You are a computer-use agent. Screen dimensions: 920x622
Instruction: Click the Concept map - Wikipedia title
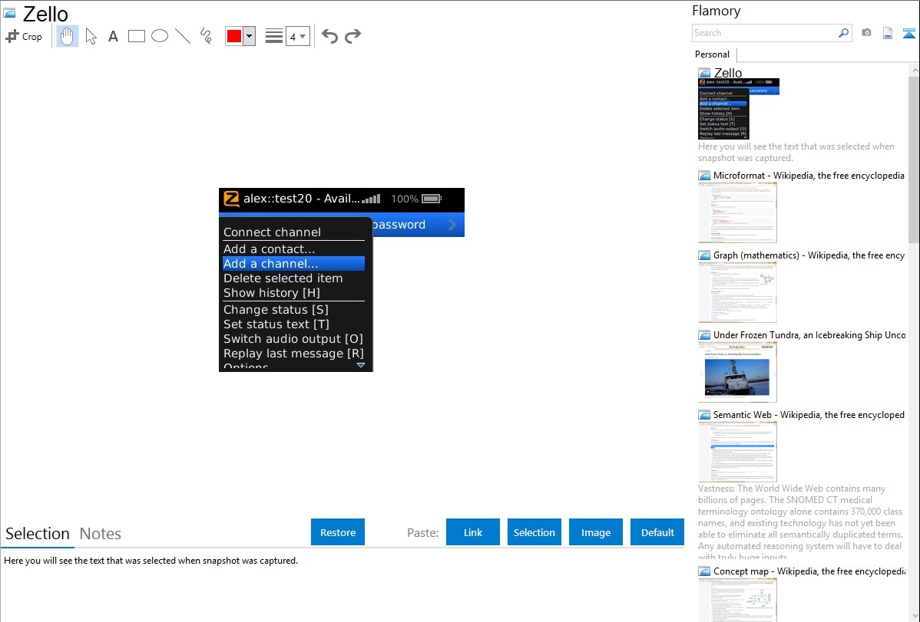click(x=809, y=571)
